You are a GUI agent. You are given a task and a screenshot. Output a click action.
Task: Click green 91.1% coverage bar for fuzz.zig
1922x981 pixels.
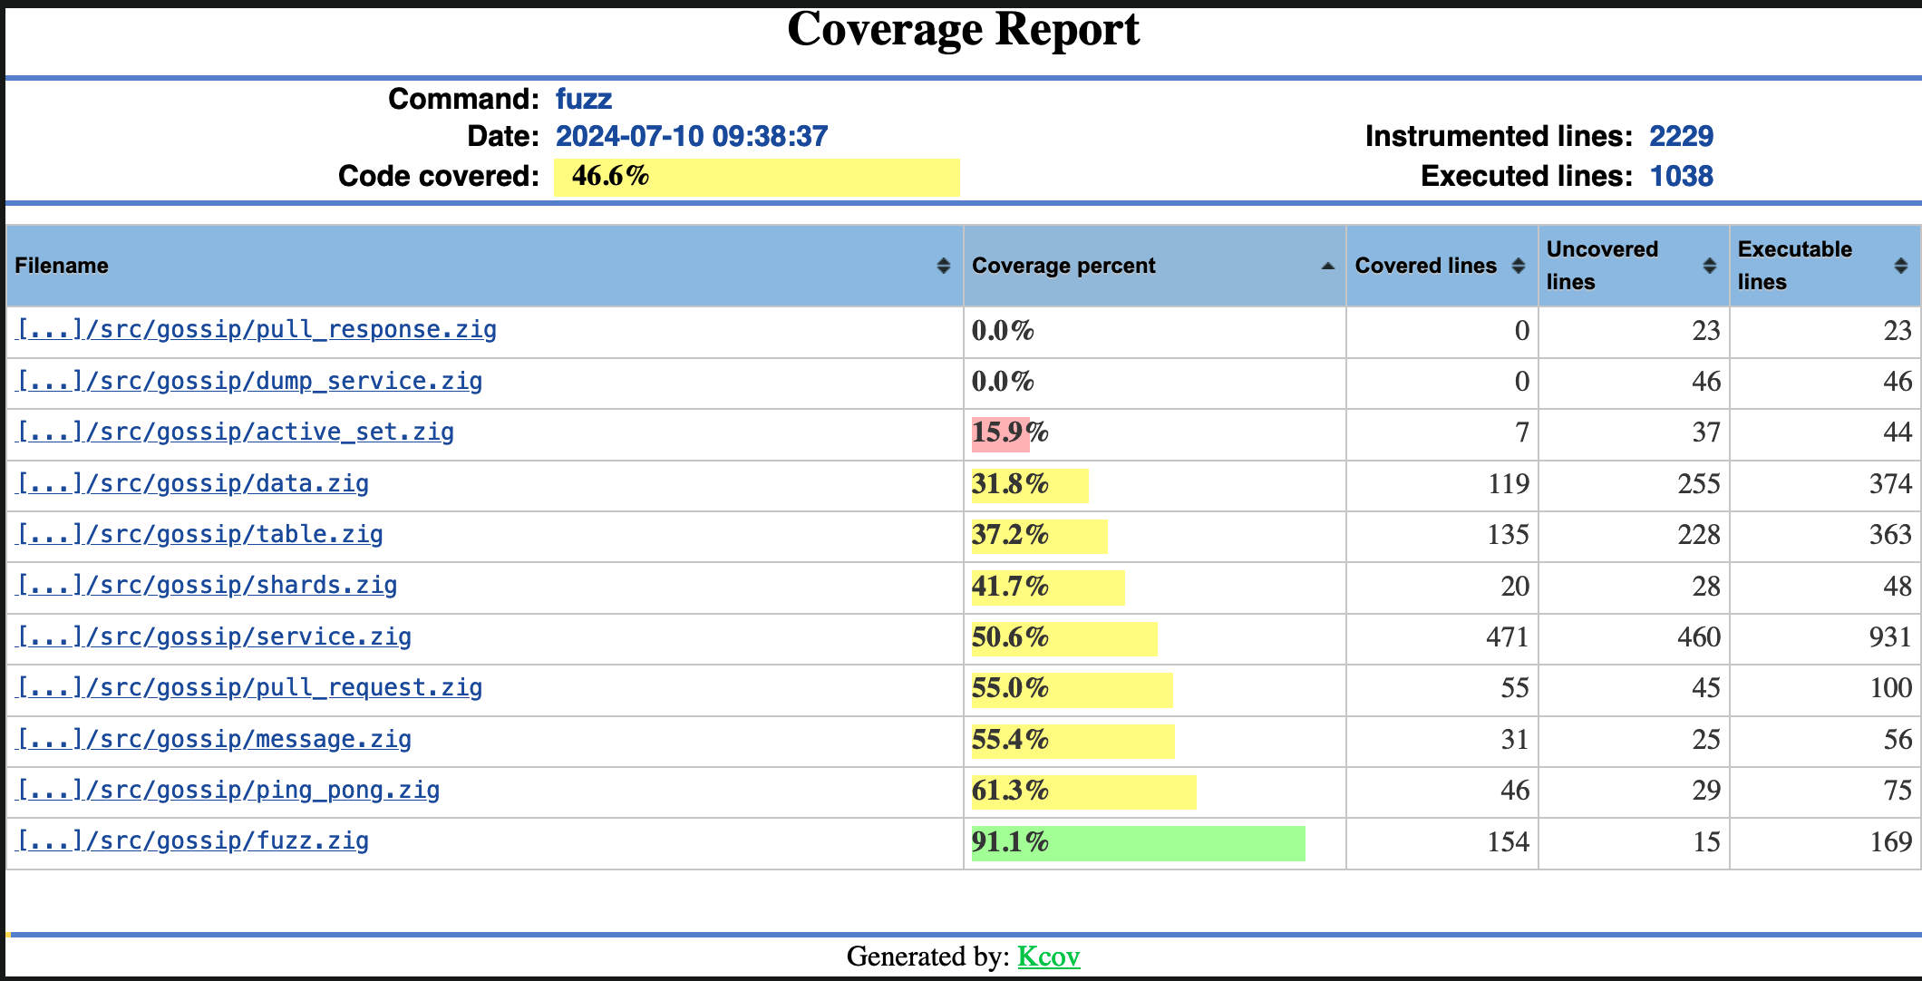pyautogui.click(x=1138, y=843)
